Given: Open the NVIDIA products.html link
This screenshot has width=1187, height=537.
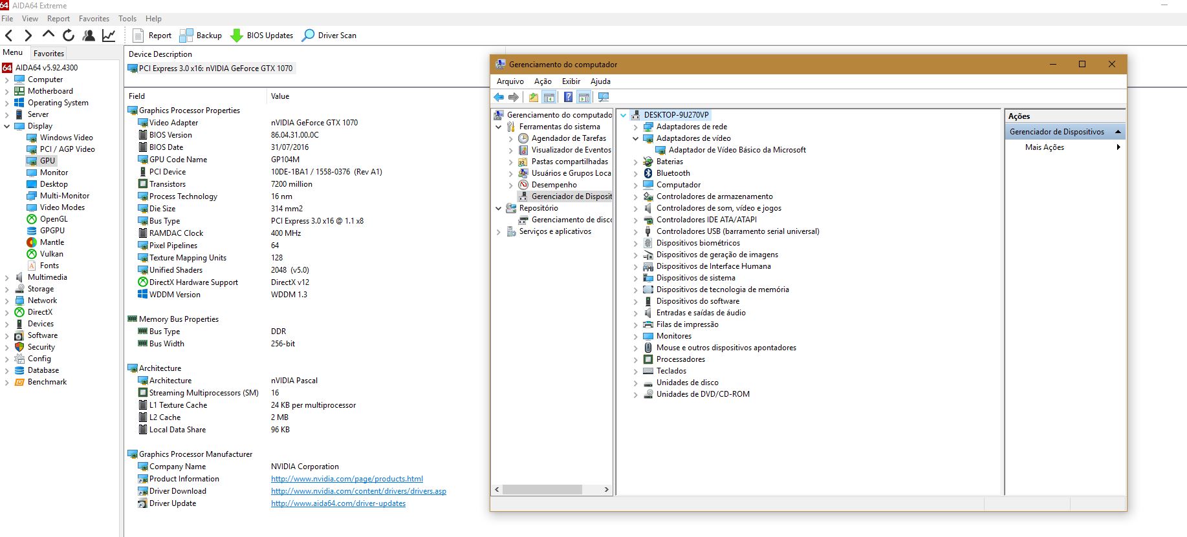Looking at the screenshot, I should coord(347,479).
